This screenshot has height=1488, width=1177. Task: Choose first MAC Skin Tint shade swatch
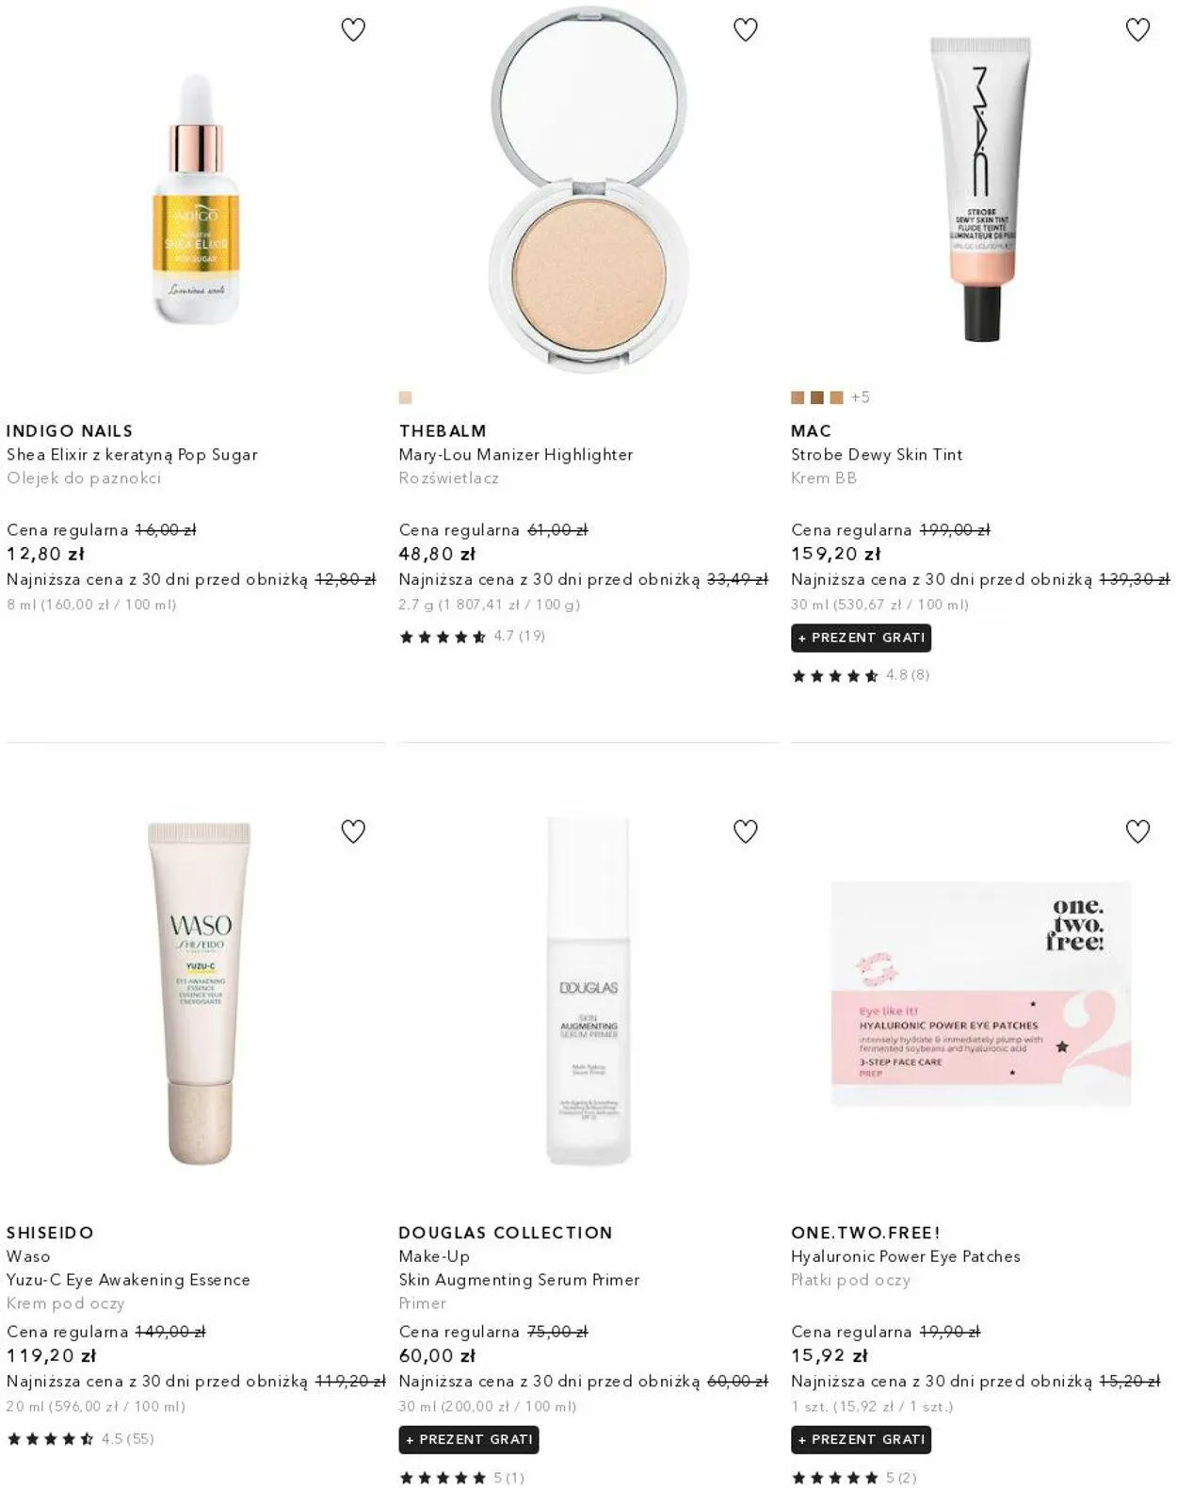[x=798, y=397]
